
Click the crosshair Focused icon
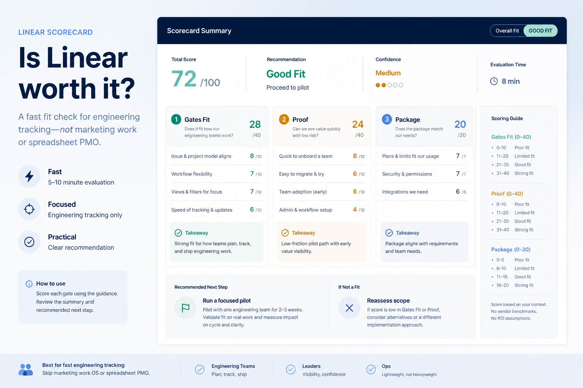click(x=29, y=209)
